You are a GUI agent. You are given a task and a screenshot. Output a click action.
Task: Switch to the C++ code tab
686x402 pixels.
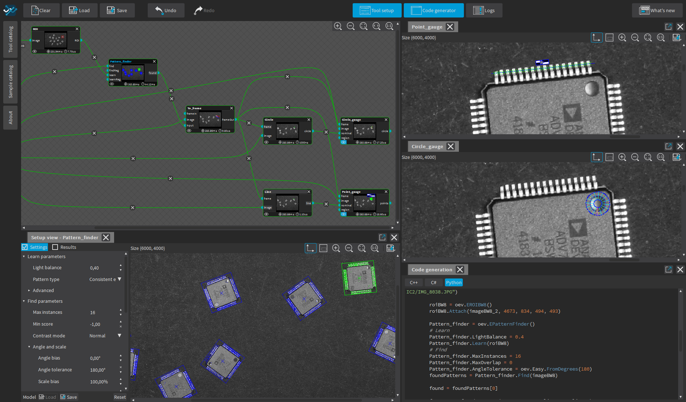pyautogui.click(x=413, y=282)
